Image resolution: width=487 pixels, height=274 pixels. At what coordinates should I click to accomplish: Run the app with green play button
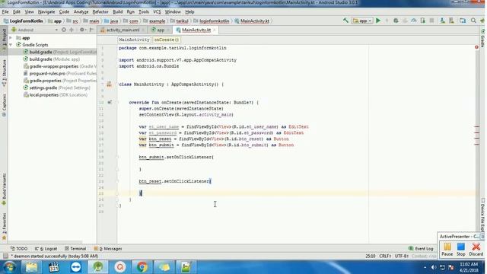point(378,21)
